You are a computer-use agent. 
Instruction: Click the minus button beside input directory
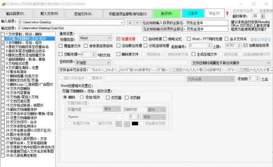137,23
